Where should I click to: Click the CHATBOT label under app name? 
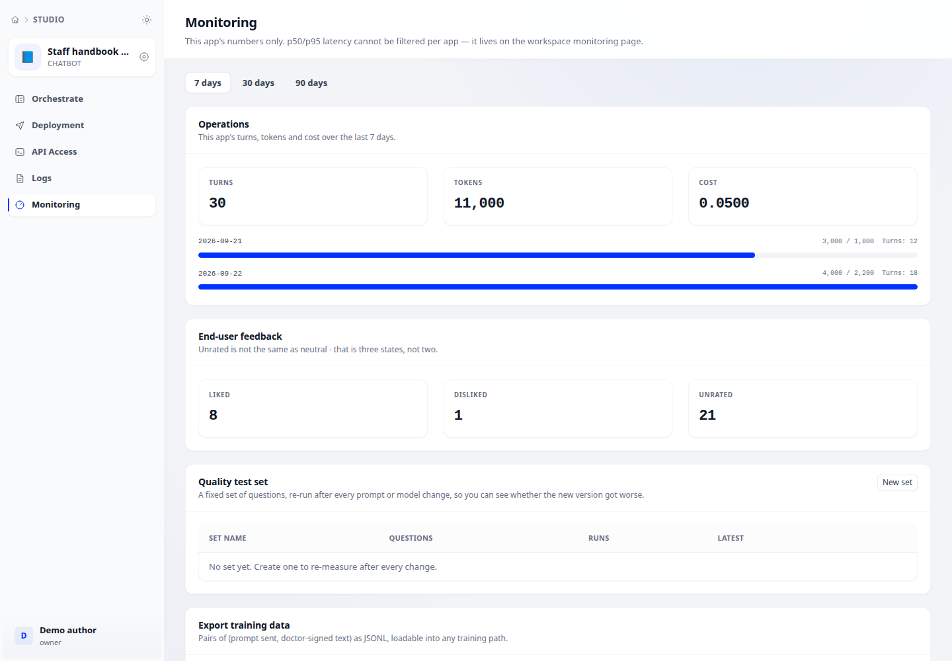(64, 63)
